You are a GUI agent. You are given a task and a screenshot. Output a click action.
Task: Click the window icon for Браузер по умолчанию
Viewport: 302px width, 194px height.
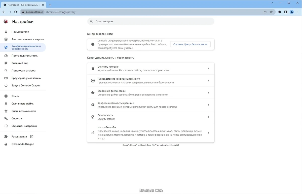coord(6,78)
